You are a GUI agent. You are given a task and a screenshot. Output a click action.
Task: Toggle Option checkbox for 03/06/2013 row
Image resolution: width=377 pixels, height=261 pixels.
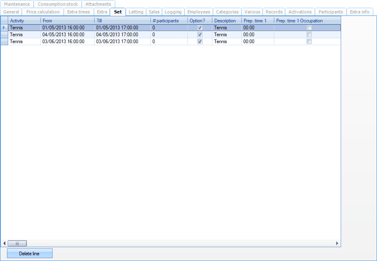coord(200,42)
